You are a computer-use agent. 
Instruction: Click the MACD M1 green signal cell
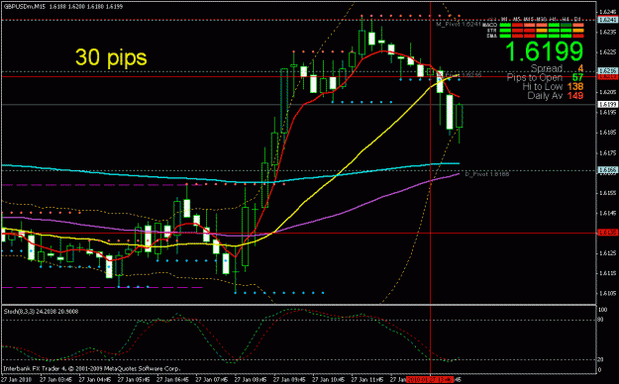tap(505, 25)
